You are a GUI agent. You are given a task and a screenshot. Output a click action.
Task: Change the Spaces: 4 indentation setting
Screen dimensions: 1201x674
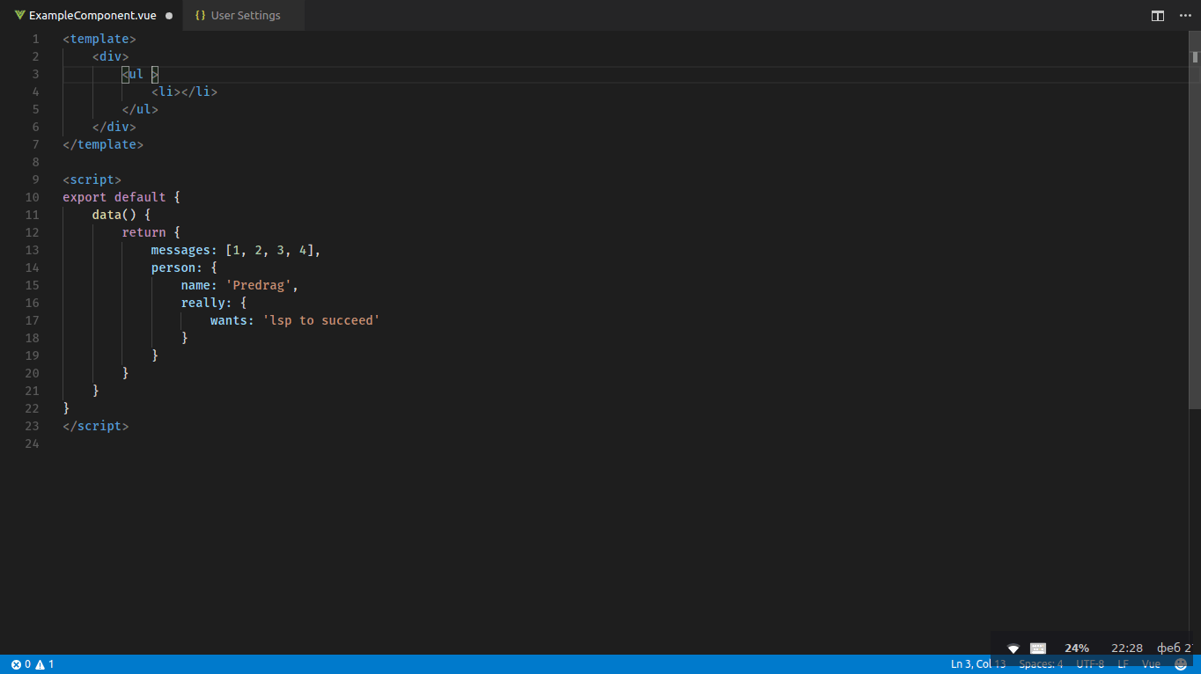(1041, 664)
